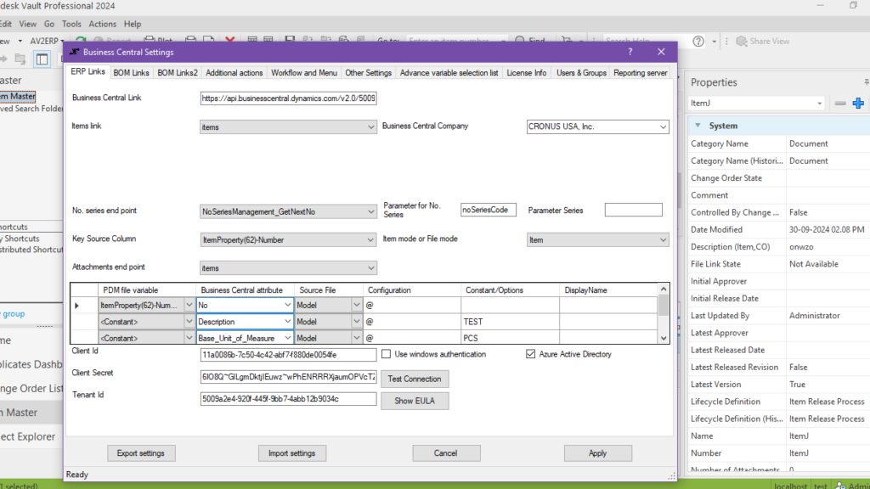Click the pane layout icon in left toolbar

click(42, 59)
